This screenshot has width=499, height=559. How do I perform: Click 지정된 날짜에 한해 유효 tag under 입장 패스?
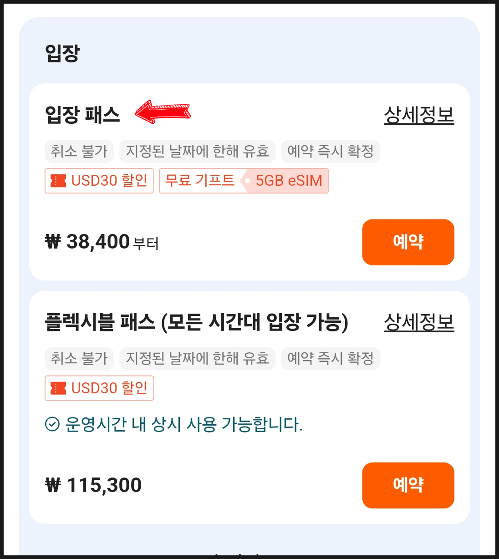(197, 151)
